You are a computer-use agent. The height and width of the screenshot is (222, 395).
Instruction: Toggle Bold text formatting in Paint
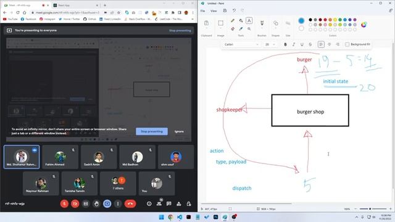point(285,44)
